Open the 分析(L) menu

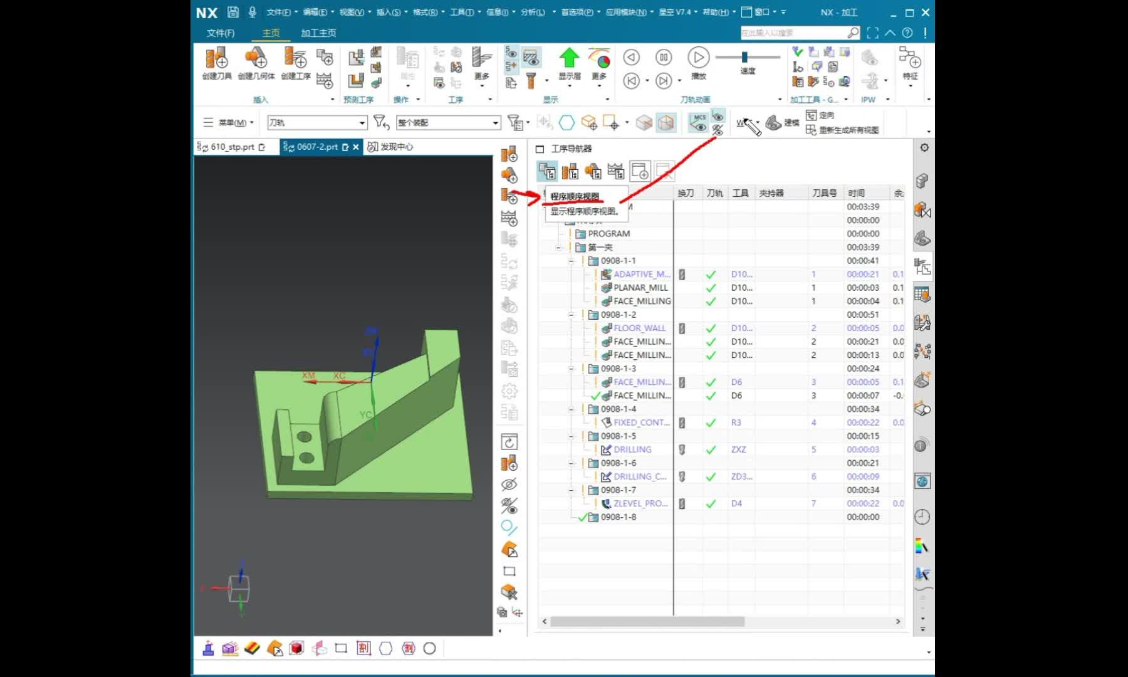point(533,12)
